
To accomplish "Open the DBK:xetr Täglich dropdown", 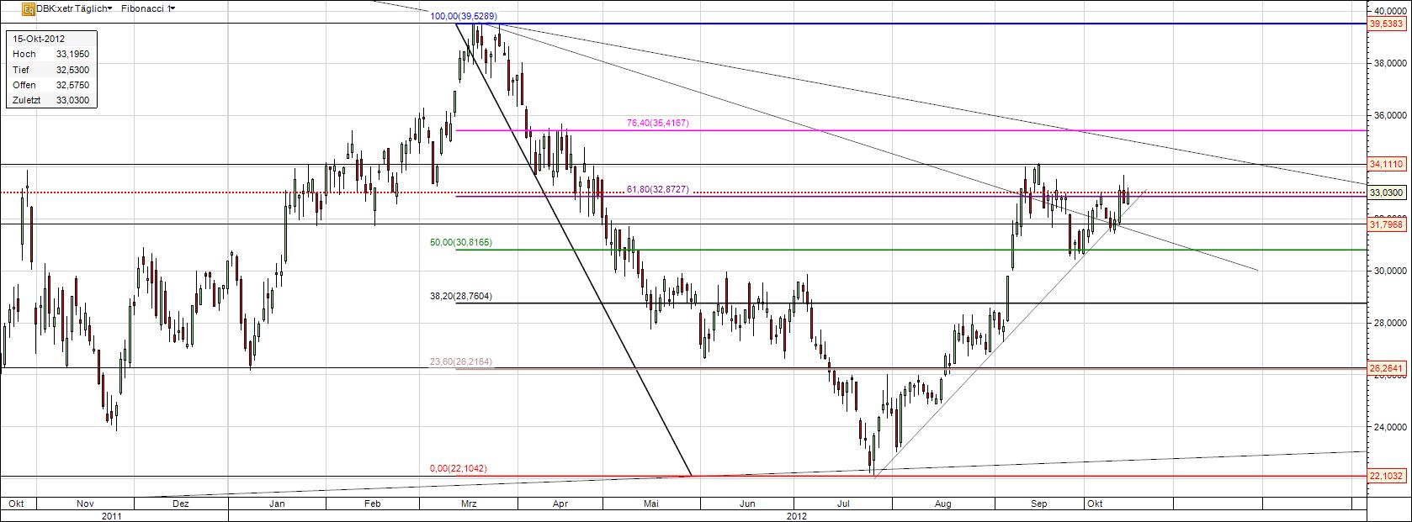I will click(73, 8).
